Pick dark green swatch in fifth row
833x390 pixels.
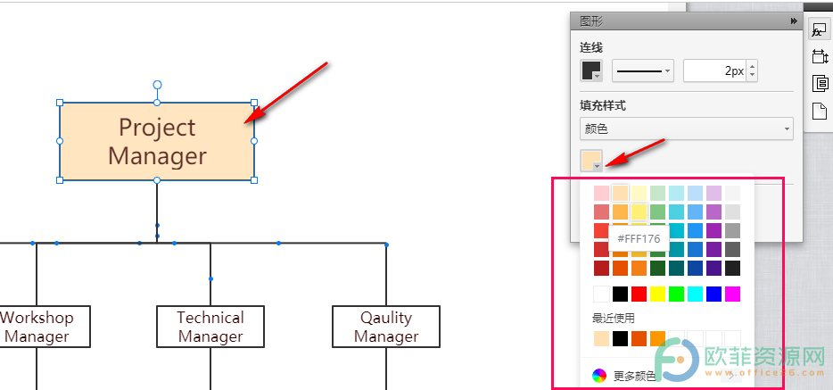coord(657,268)
